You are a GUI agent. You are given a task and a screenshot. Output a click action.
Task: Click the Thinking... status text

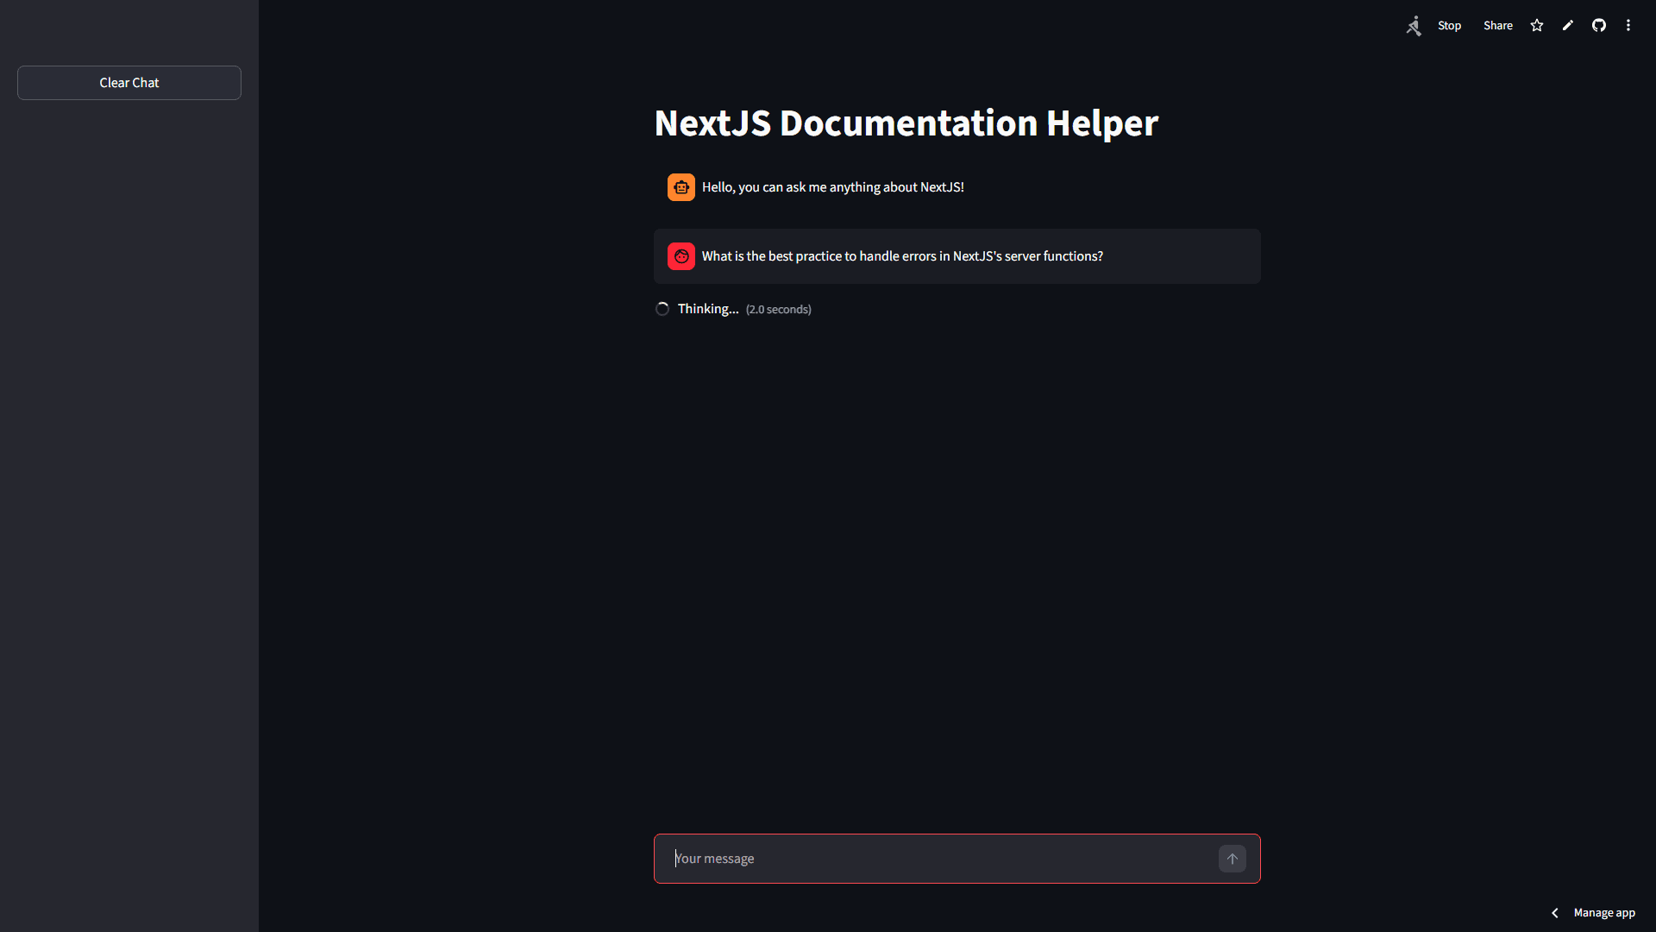[x=708, y=309]
